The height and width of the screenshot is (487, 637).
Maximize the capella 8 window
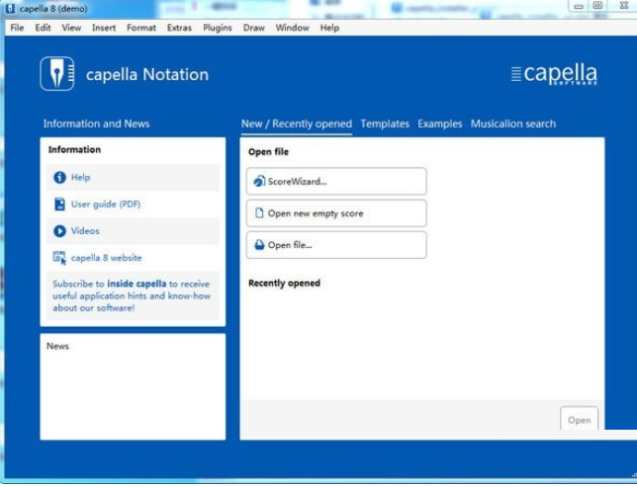point(597,6)
